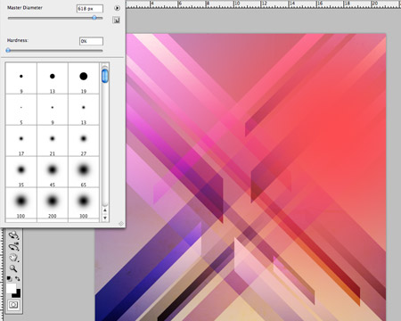Select the 3D Orbit camera tool
The width and height of the screenshot is (401, 321).
click(13, 246)
